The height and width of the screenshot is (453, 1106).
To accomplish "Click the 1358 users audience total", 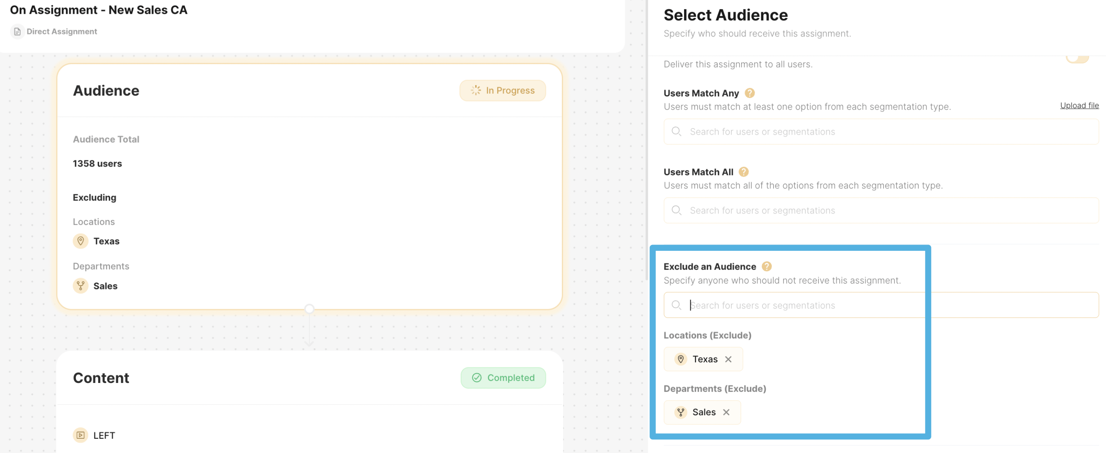I will (97, 164).
